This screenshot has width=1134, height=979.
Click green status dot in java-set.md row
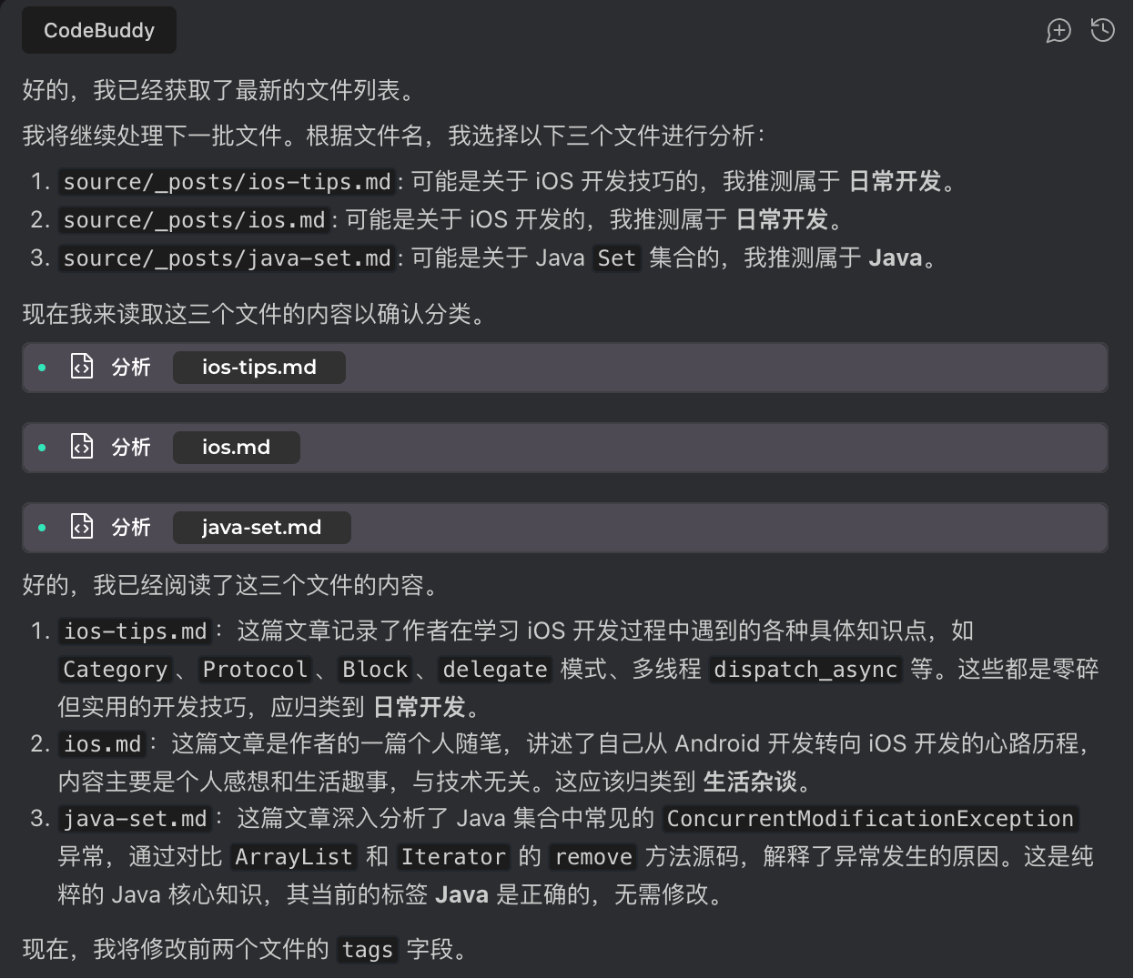(x=42, y=528)
